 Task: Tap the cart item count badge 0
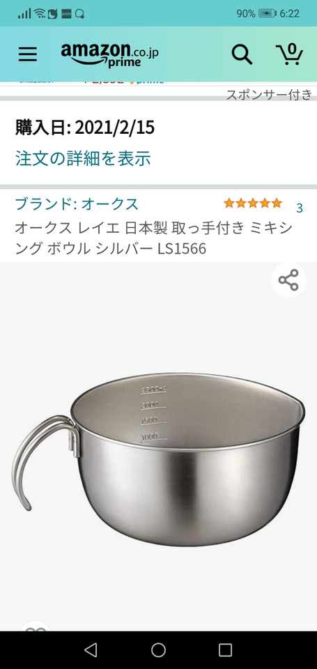pyautogui.click(x=291, y=49)
